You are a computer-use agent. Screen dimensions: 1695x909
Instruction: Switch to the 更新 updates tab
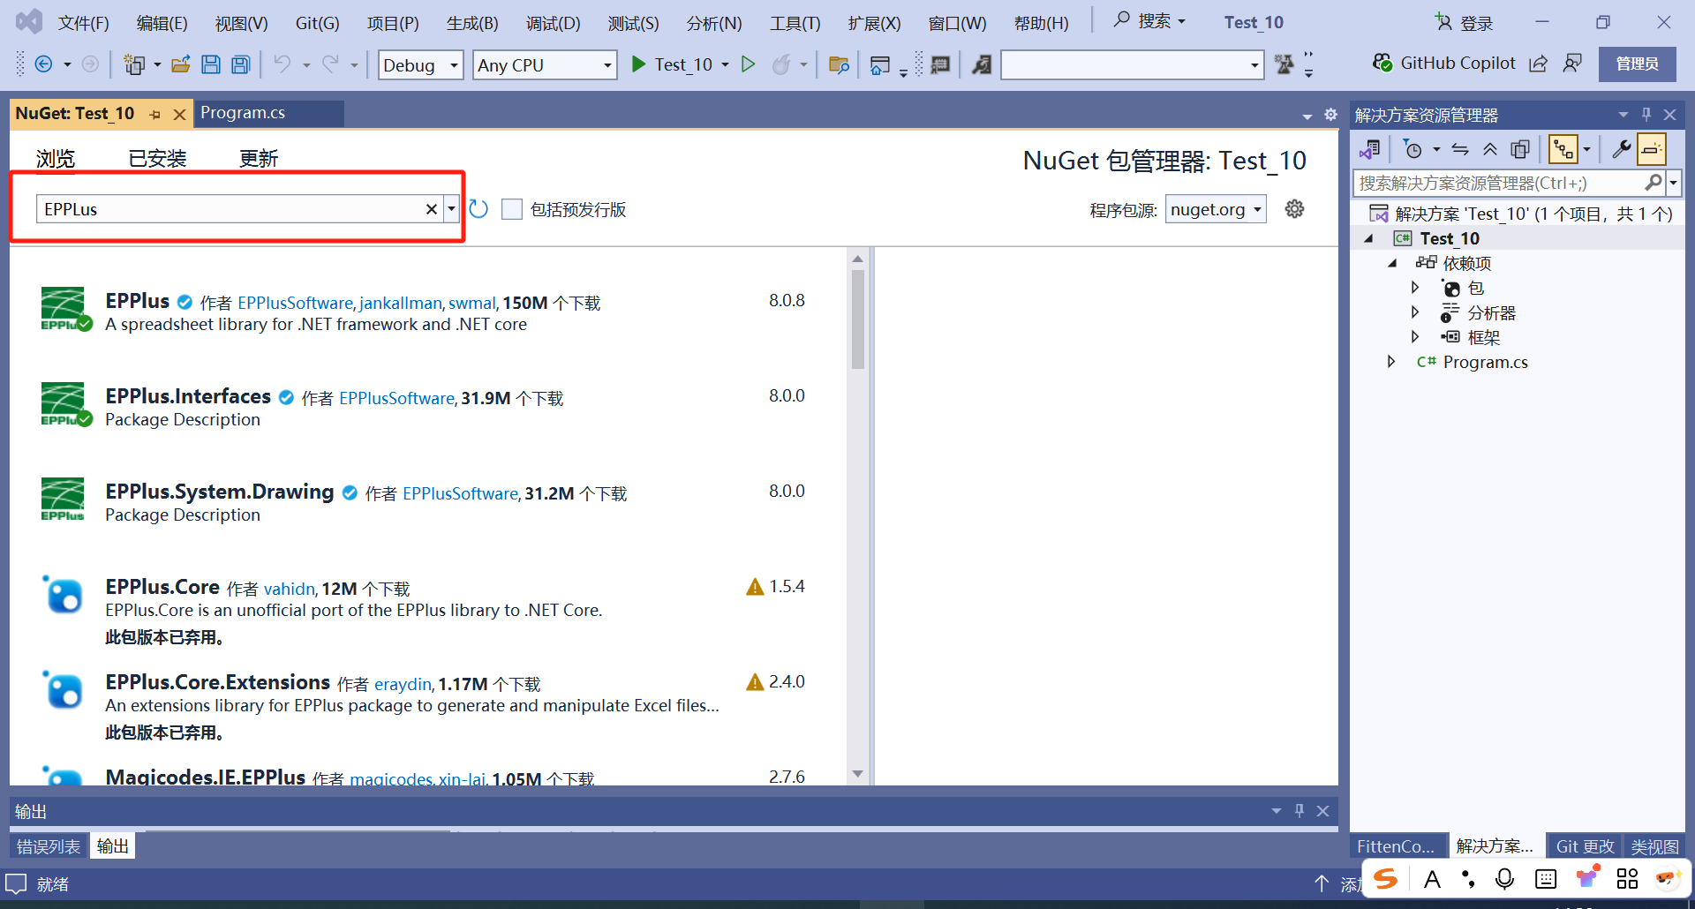(x=259, y=159)
